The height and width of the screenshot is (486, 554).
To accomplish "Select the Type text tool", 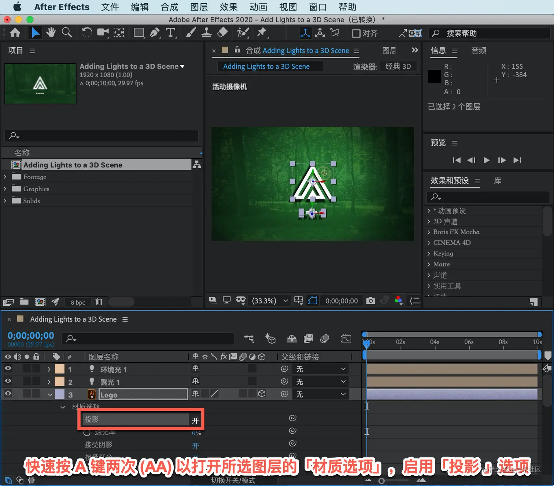I will click(x=171, y=33).
